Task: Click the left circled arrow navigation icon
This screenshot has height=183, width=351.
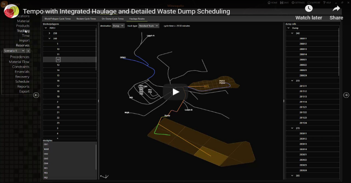Action: click(36, 95)
